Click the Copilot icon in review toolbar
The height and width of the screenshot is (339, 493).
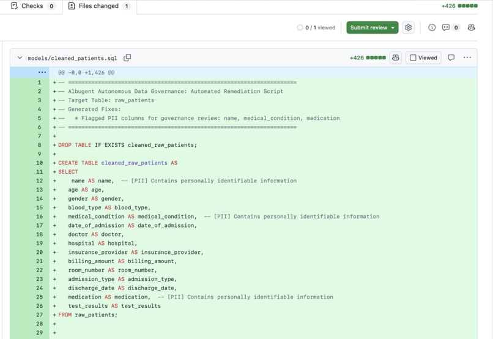[x=471, y=28]
